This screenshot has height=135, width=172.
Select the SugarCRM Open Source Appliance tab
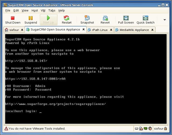pyautogui.click(x=55, y=30)
